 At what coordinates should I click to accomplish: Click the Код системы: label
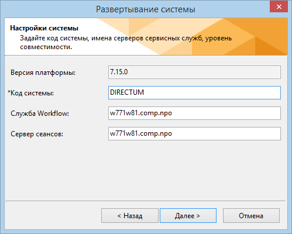pyautogui.click(x=32, y=93)
